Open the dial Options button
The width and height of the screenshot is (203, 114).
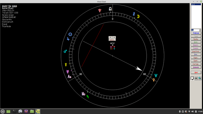tap(112, 40)
